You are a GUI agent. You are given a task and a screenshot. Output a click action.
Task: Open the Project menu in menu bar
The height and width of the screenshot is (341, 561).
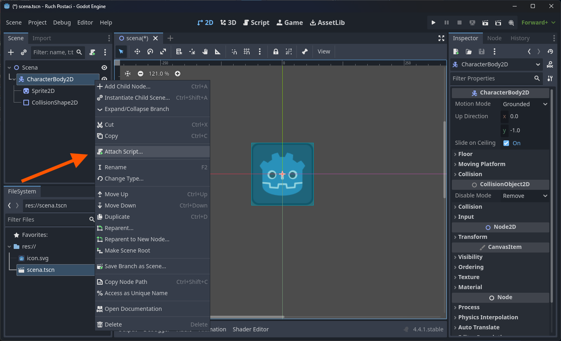[x=37, y=23]
